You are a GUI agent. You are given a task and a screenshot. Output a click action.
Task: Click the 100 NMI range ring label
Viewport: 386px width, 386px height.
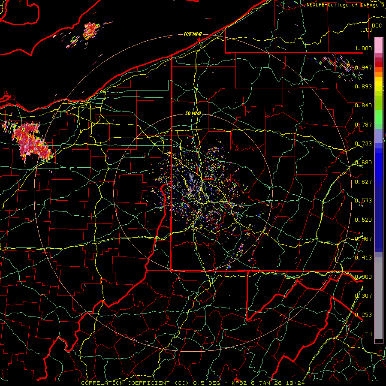[x=193, y=34]
